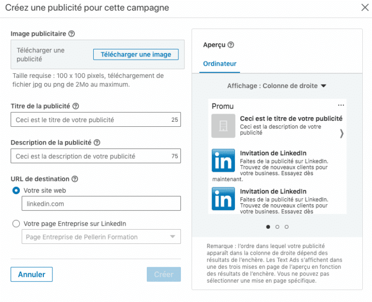Screen dimensions: 372x302
Task: Click help icon beside Description de la publicité
Action: [x=97, y=143]
